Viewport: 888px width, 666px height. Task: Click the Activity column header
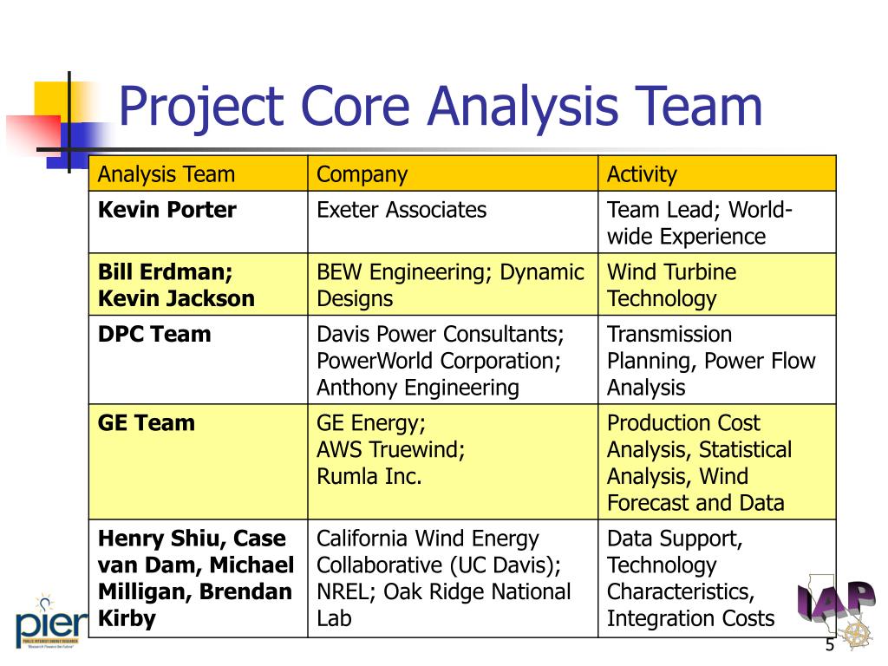point(717,173)
